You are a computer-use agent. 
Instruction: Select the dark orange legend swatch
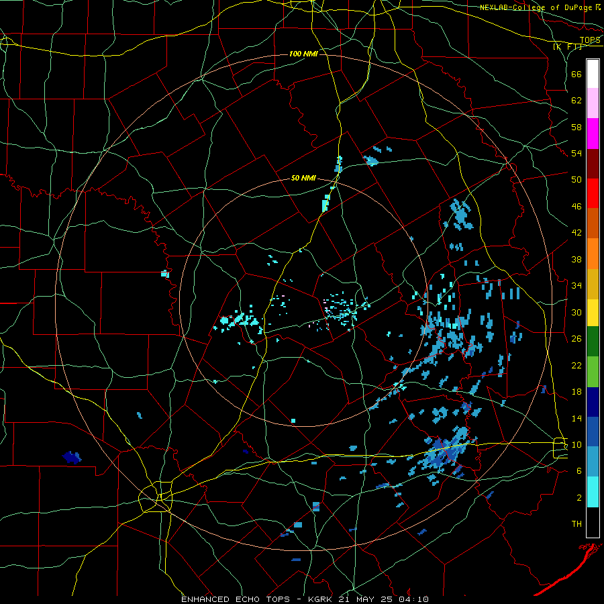[x=593, y=223]
